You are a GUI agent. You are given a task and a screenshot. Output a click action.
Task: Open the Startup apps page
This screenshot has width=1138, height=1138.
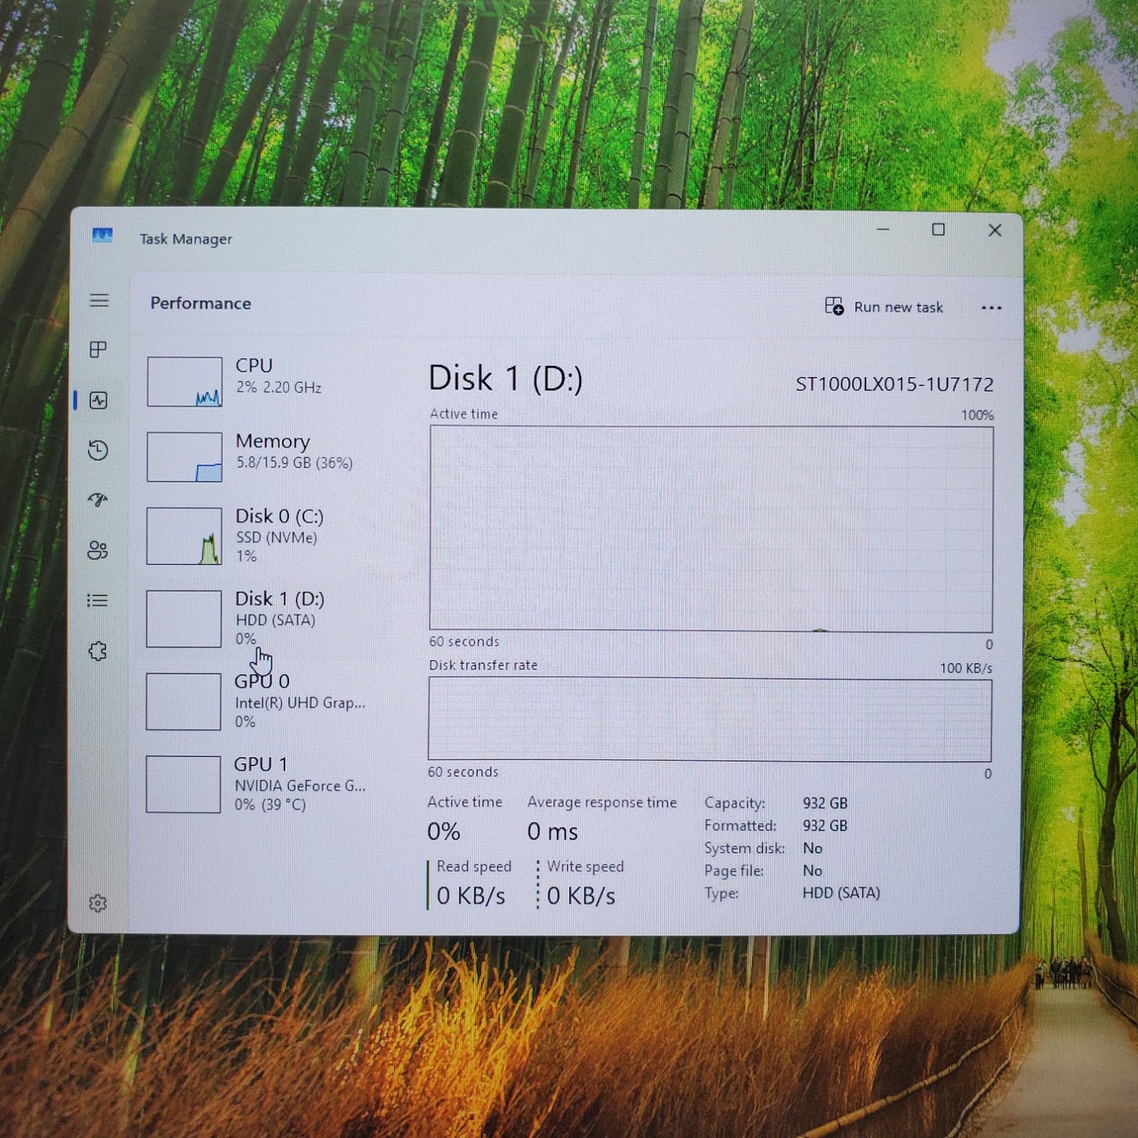pyautogui.click(x=98, y=500)
